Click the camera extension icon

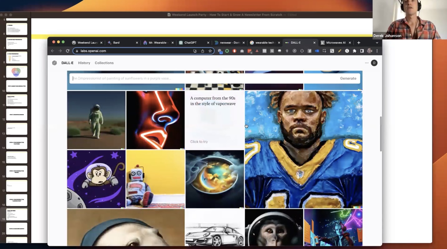[242, 51]
